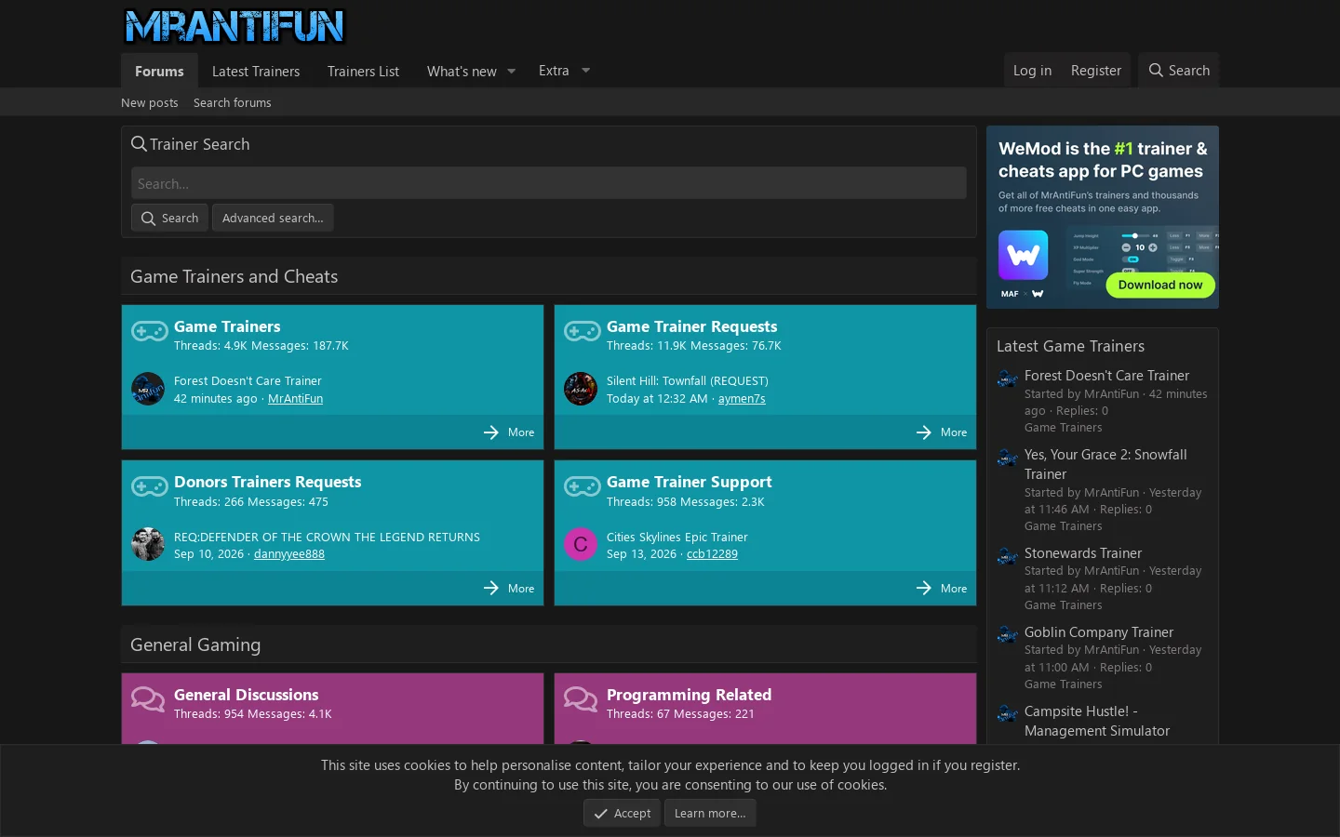The image size is (1340, 837).
Task: Open the Forums tab
Action: click(x=159, y=71)
